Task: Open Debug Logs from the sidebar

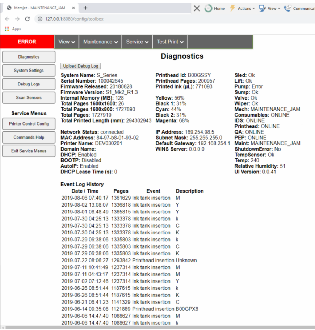Action: [x=29, y=84]
